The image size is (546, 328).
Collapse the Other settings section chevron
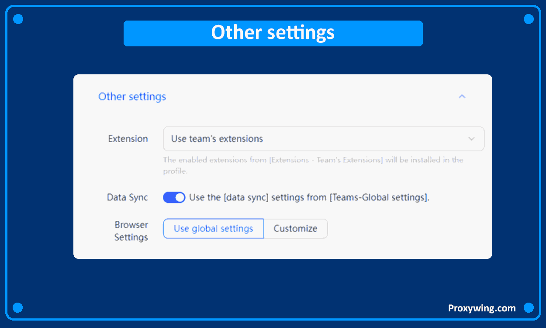click(462, 97)
